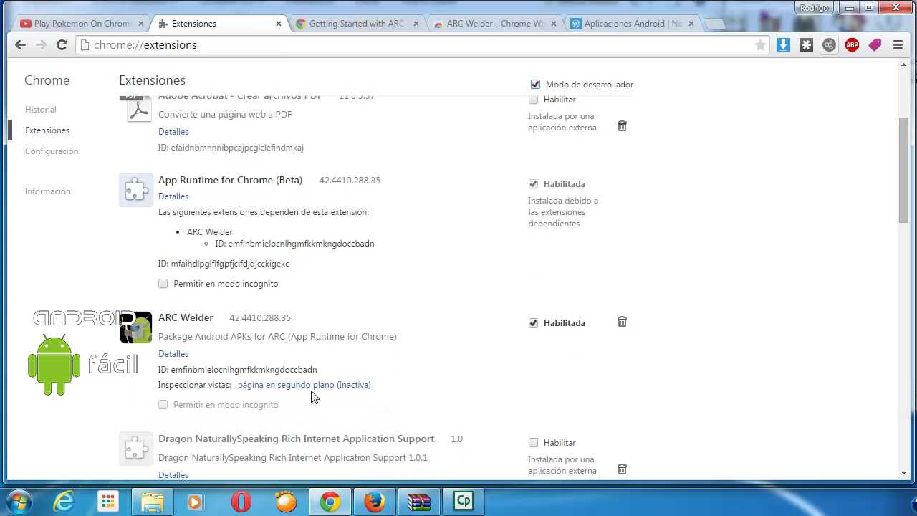Click the scrollbar down arrow
The width and height of the screenshot is (917, 516).
click(x=903, y=472)
